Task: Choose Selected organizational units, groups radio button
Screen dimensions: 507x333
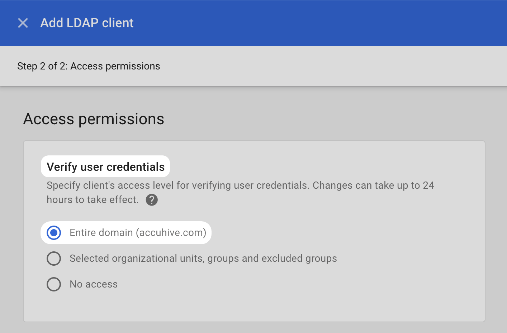Action: point(54,259)
